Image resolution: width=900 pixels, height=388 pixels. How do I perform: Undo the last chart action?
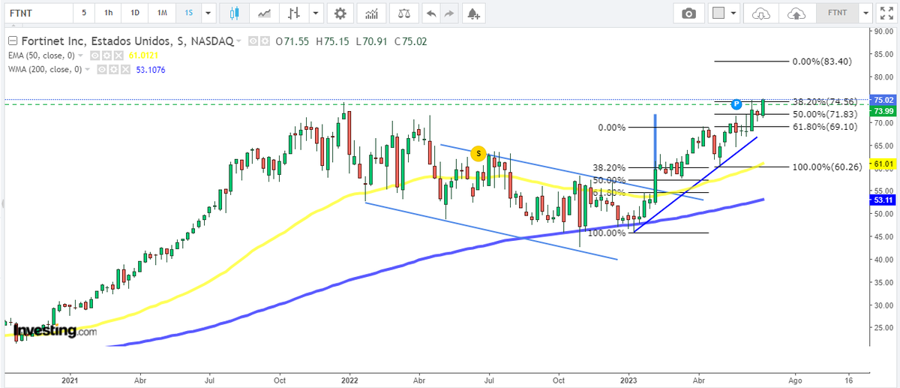(430, 13)
